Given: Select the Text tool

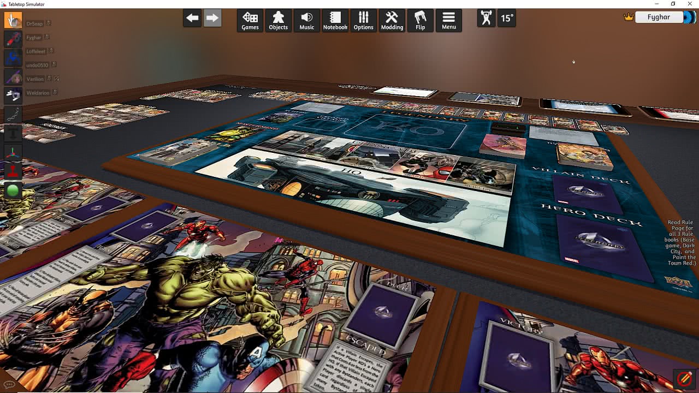Looking at the screenshot, I should coord(13,133).
